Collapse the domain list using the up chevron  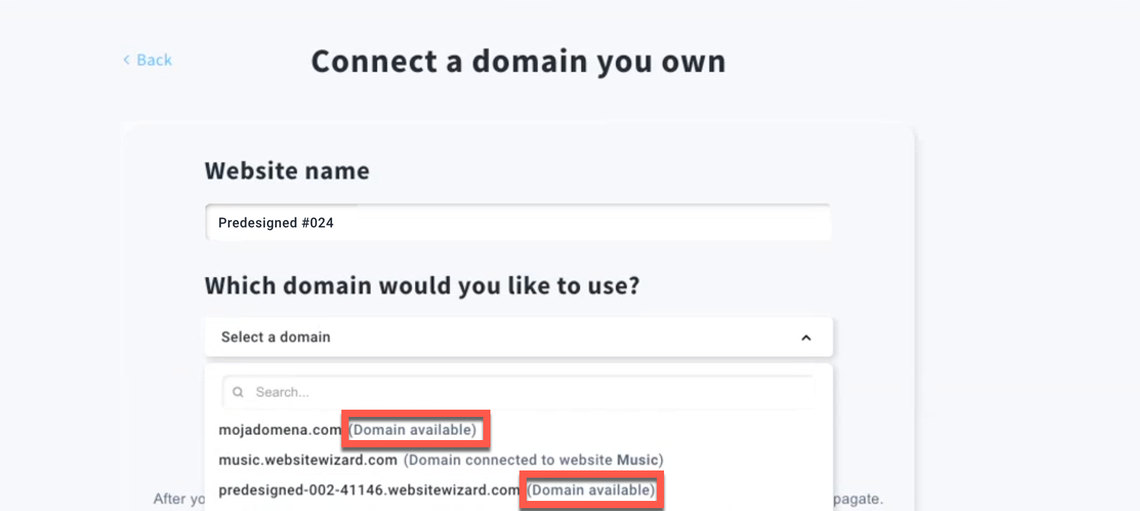point(806,338)
